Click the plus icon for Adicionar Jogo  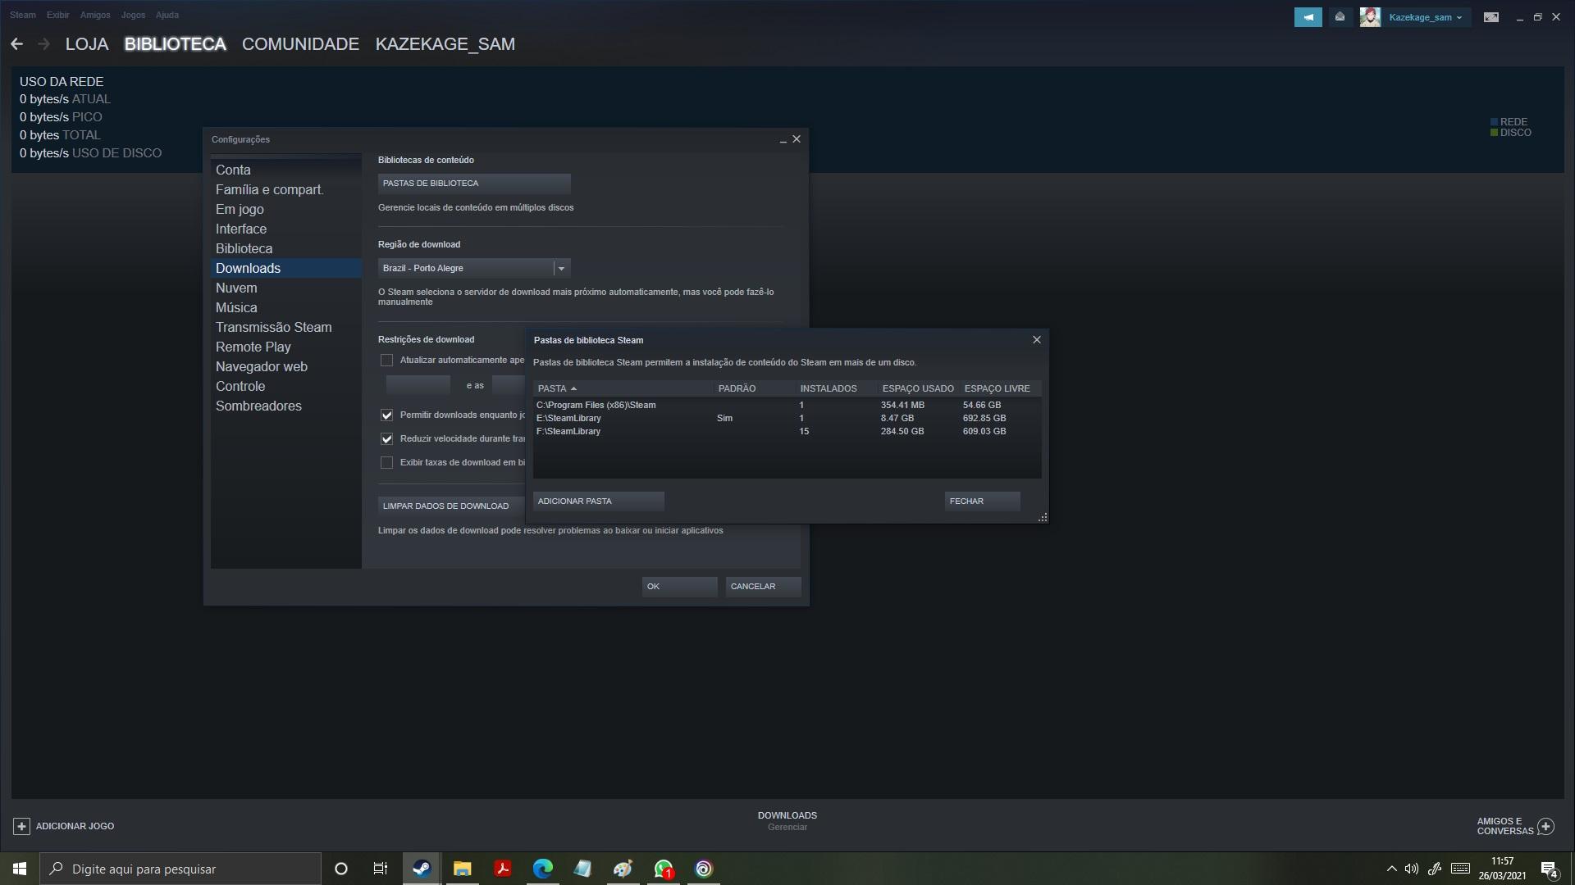click(22, 826)
